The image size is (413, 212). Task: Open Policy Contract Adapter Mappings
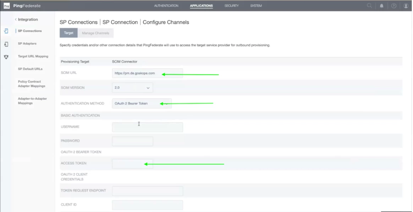click(32, 84)
